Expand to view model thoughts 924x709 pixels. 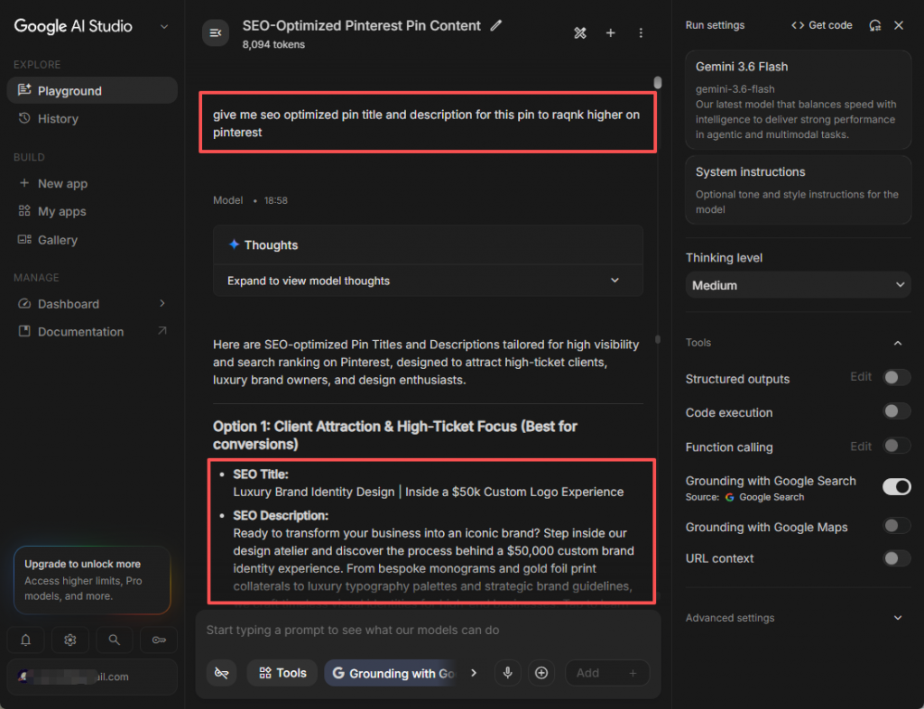[428, 281]
